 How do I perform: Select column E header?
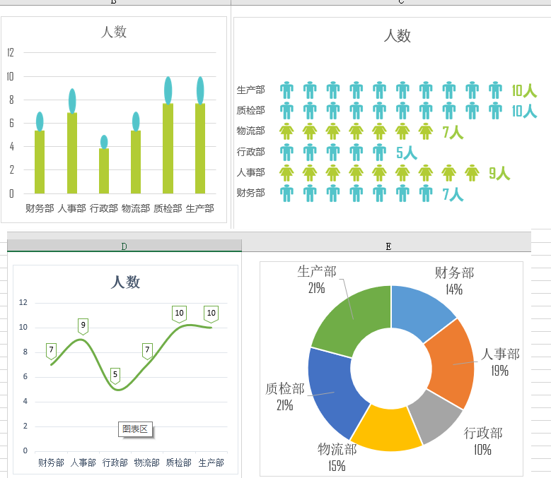click(388, 246)
